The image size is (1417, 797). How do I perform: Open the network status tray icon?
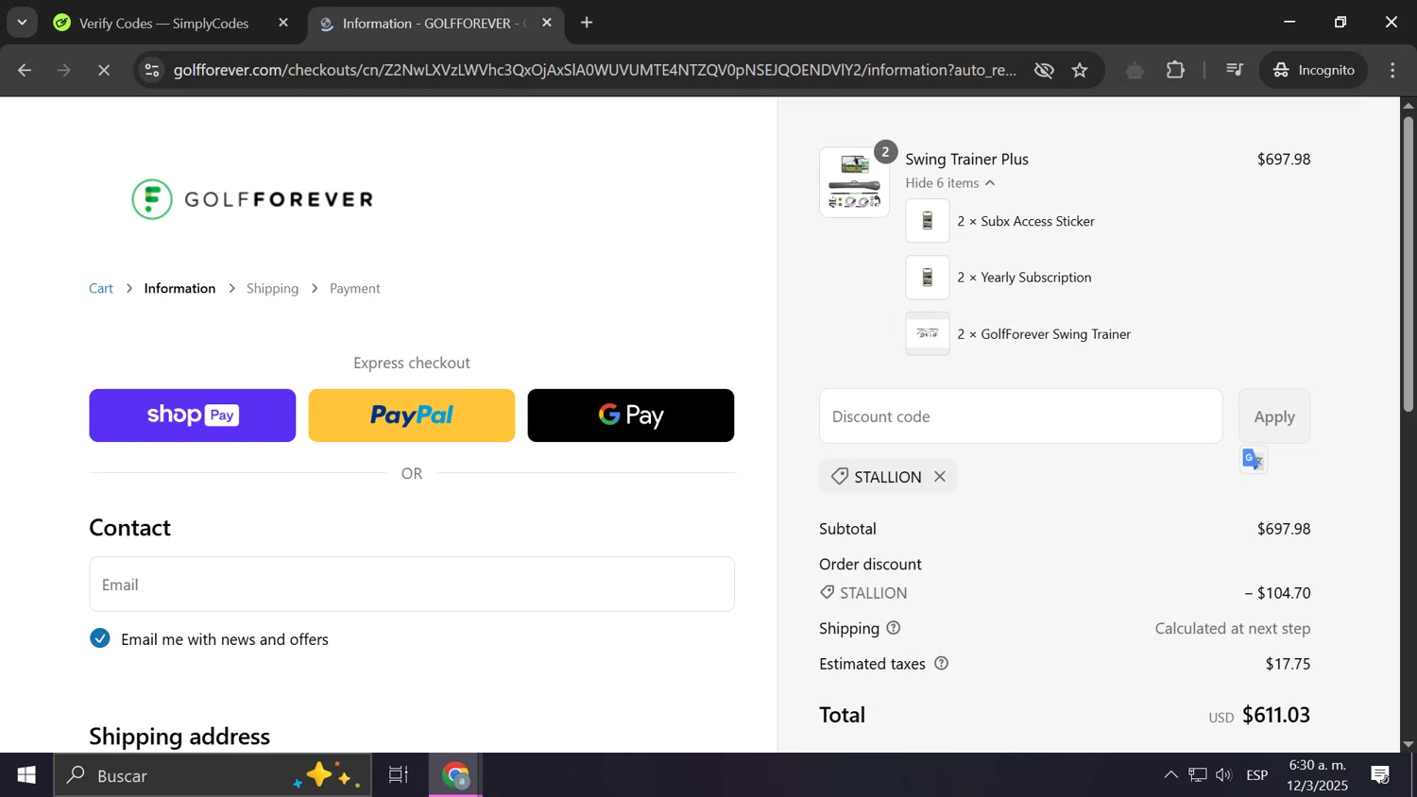[1198, 775]
